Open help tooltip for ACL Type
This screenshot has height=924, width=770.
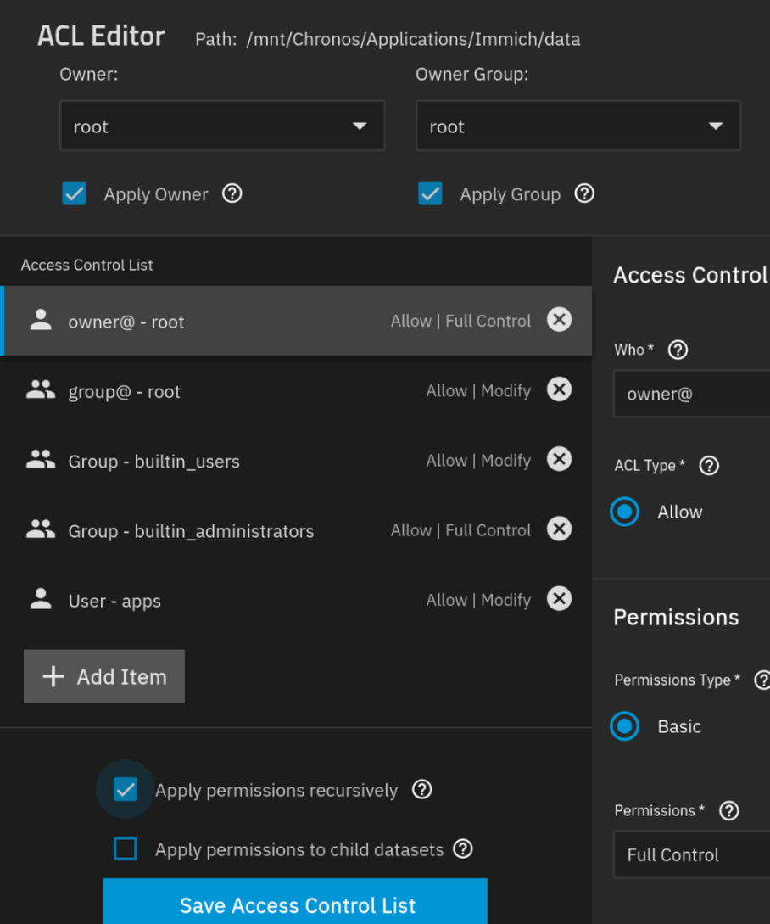pos(708,465)
